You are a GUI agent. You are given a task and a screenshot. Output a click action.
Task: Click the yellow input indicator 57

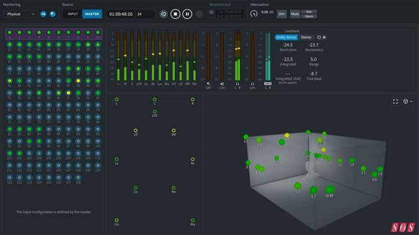point(68,93)
